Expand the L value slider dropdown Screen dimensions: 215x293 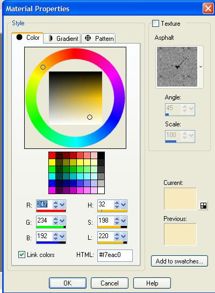[123, 237]
